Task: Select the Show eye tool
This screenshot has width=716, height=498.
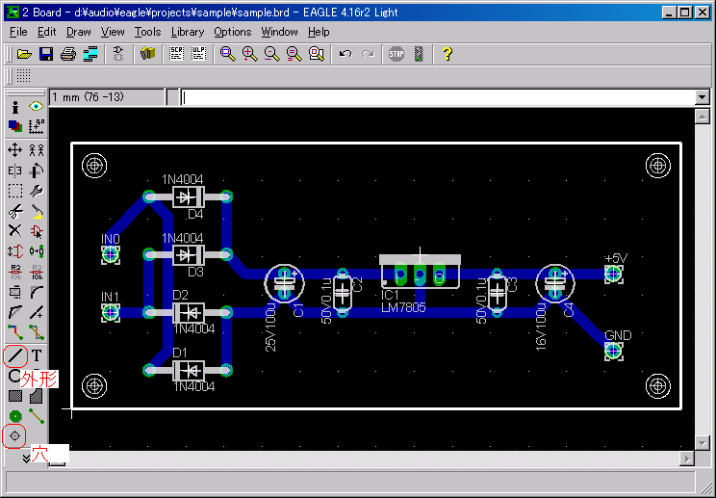Action: click(x=36, y=107)
